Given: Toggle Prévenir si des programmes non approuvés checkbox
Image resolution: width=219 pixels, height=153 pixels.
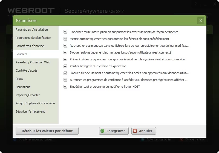Looking at the screenshot, I should [x=65, y=59].
